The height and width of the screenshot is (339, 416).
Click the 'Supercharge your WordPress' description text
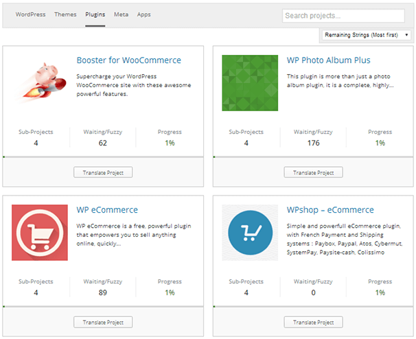[134, 85]
